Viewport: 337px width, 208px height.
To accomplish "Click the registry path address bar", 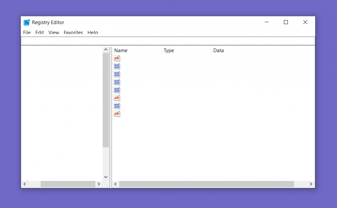I will pos(168,41).
